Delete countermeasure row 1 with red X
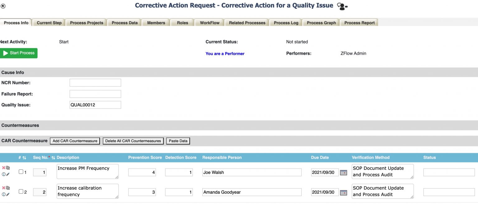 (3, 168)
